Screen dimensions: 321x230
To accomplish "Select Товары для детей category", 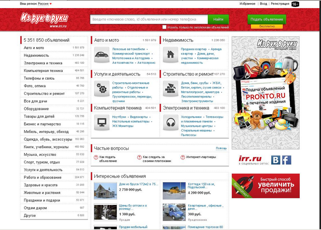I will coord(54,116).
